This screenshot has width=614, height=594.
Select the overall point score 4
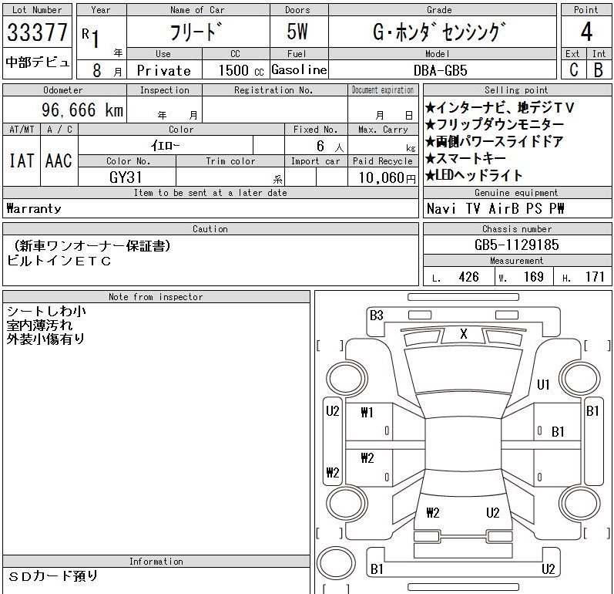pyautogui.click(x=586, y=32)
